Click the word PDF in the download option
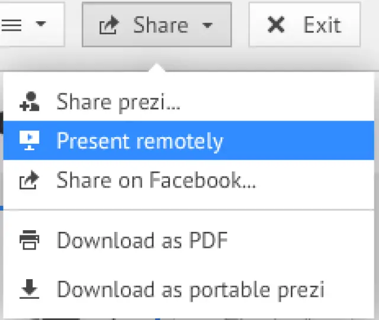379x320 pixels. 208,240
